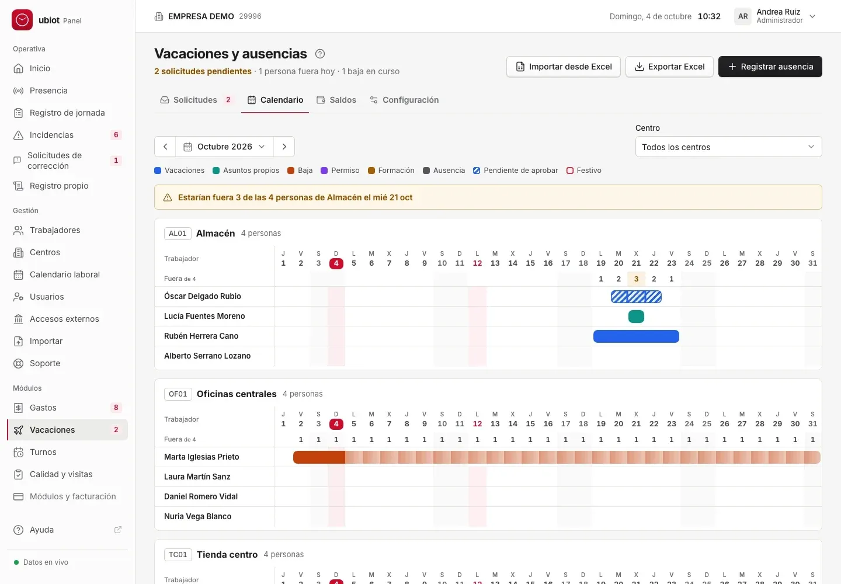Click the Accesos externos bank icon
841x584 pixels.
[x=19, y=319]
